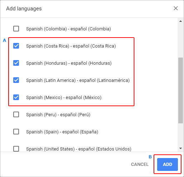Click the scrollbar down arrow
Viewport: 184px width, 177px height.
[x=180, y=148]
